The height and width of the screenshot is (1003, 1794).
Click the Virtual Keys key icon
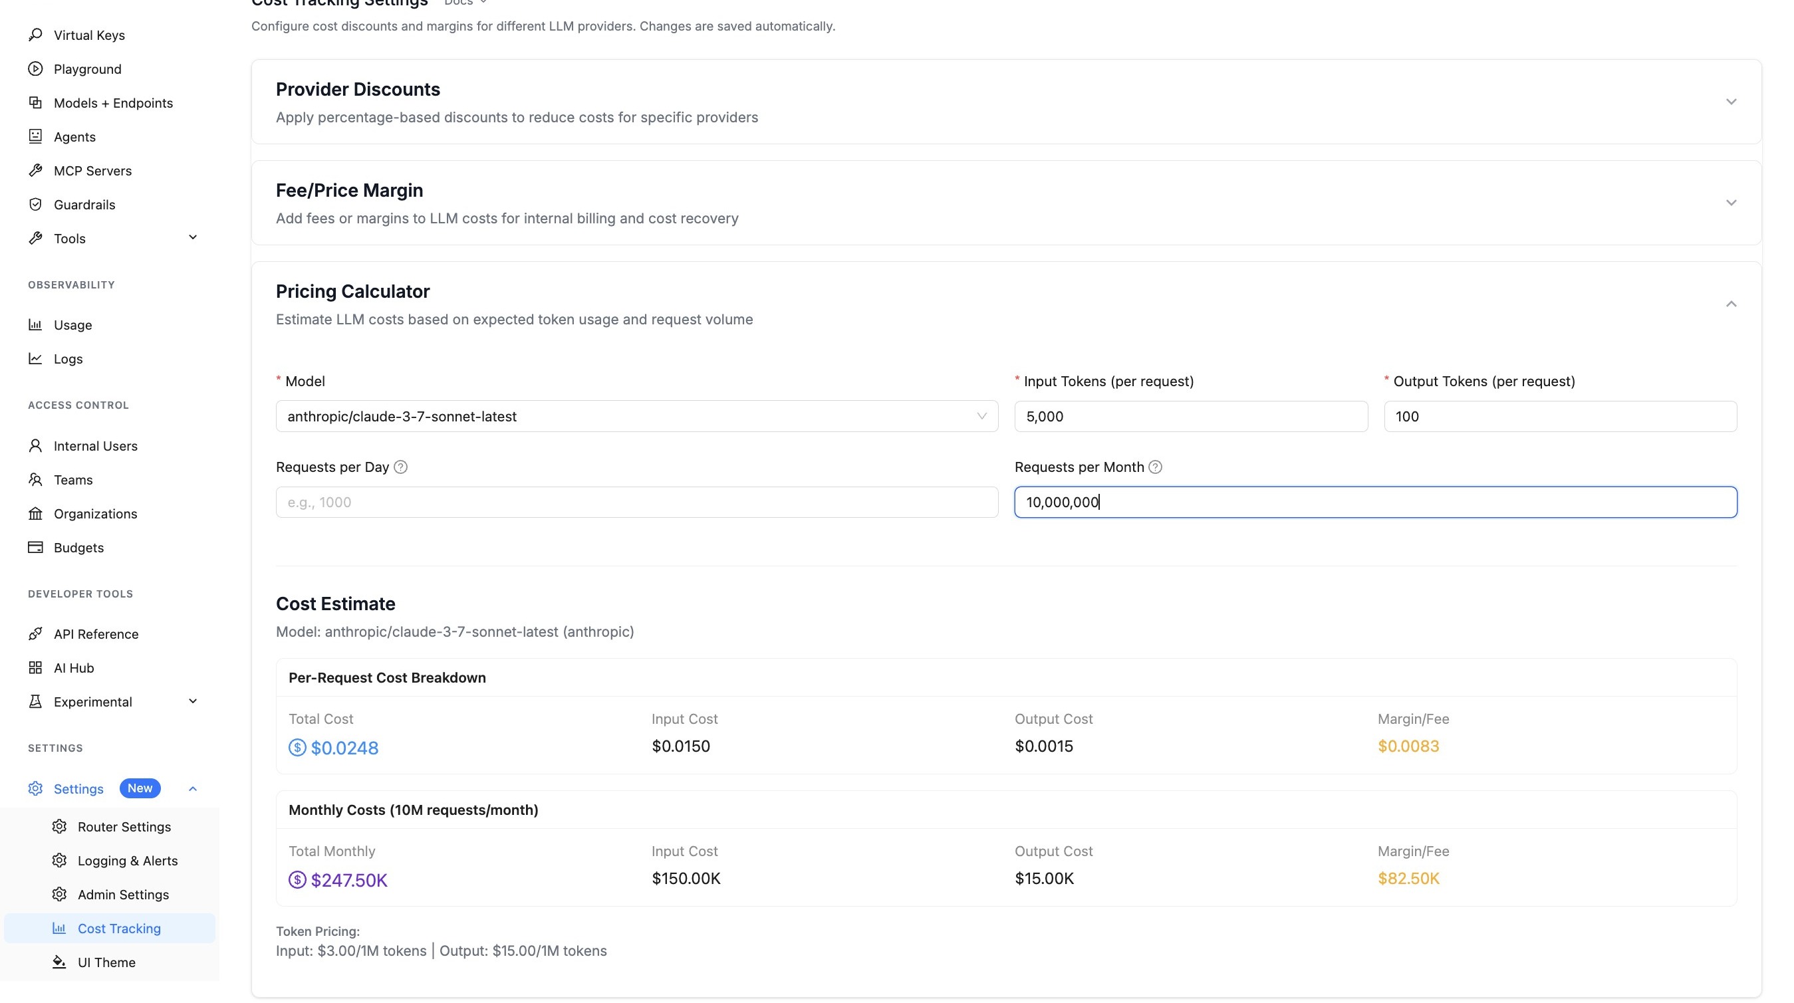pos(35,35)
